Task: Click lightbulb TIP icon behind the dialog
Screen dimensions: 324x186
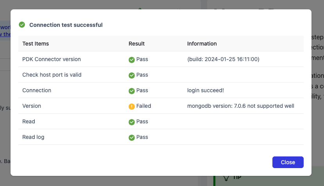Action: tap(226, 177)
